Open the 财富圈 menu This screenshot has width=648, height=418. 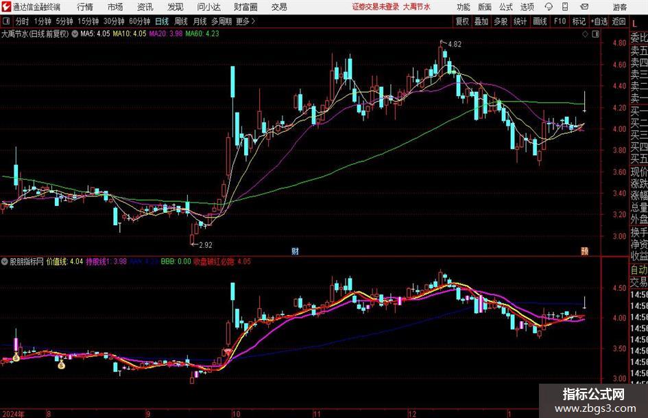(245, 7)
